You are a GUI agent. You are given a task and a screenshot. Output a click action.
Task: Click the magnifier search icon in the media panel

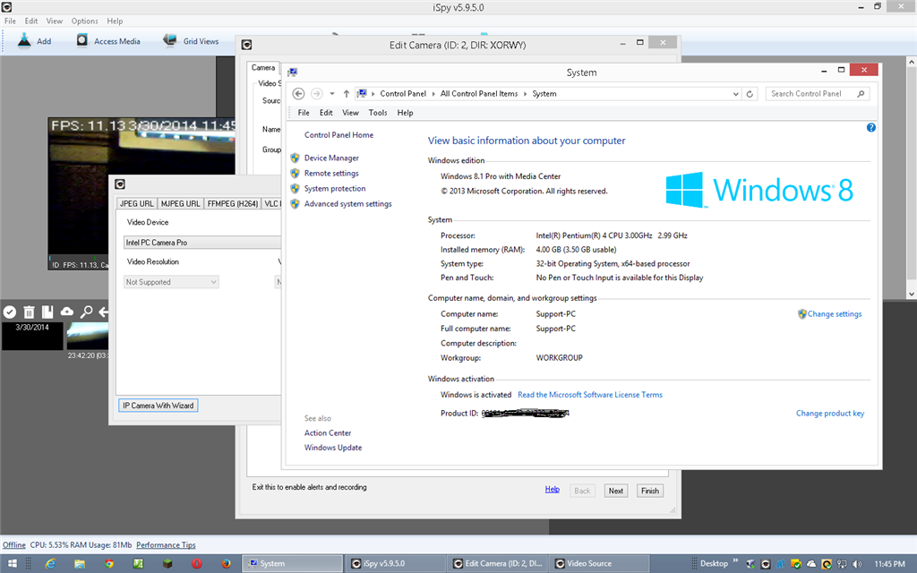pyautogui.click(x=87, y=312)
